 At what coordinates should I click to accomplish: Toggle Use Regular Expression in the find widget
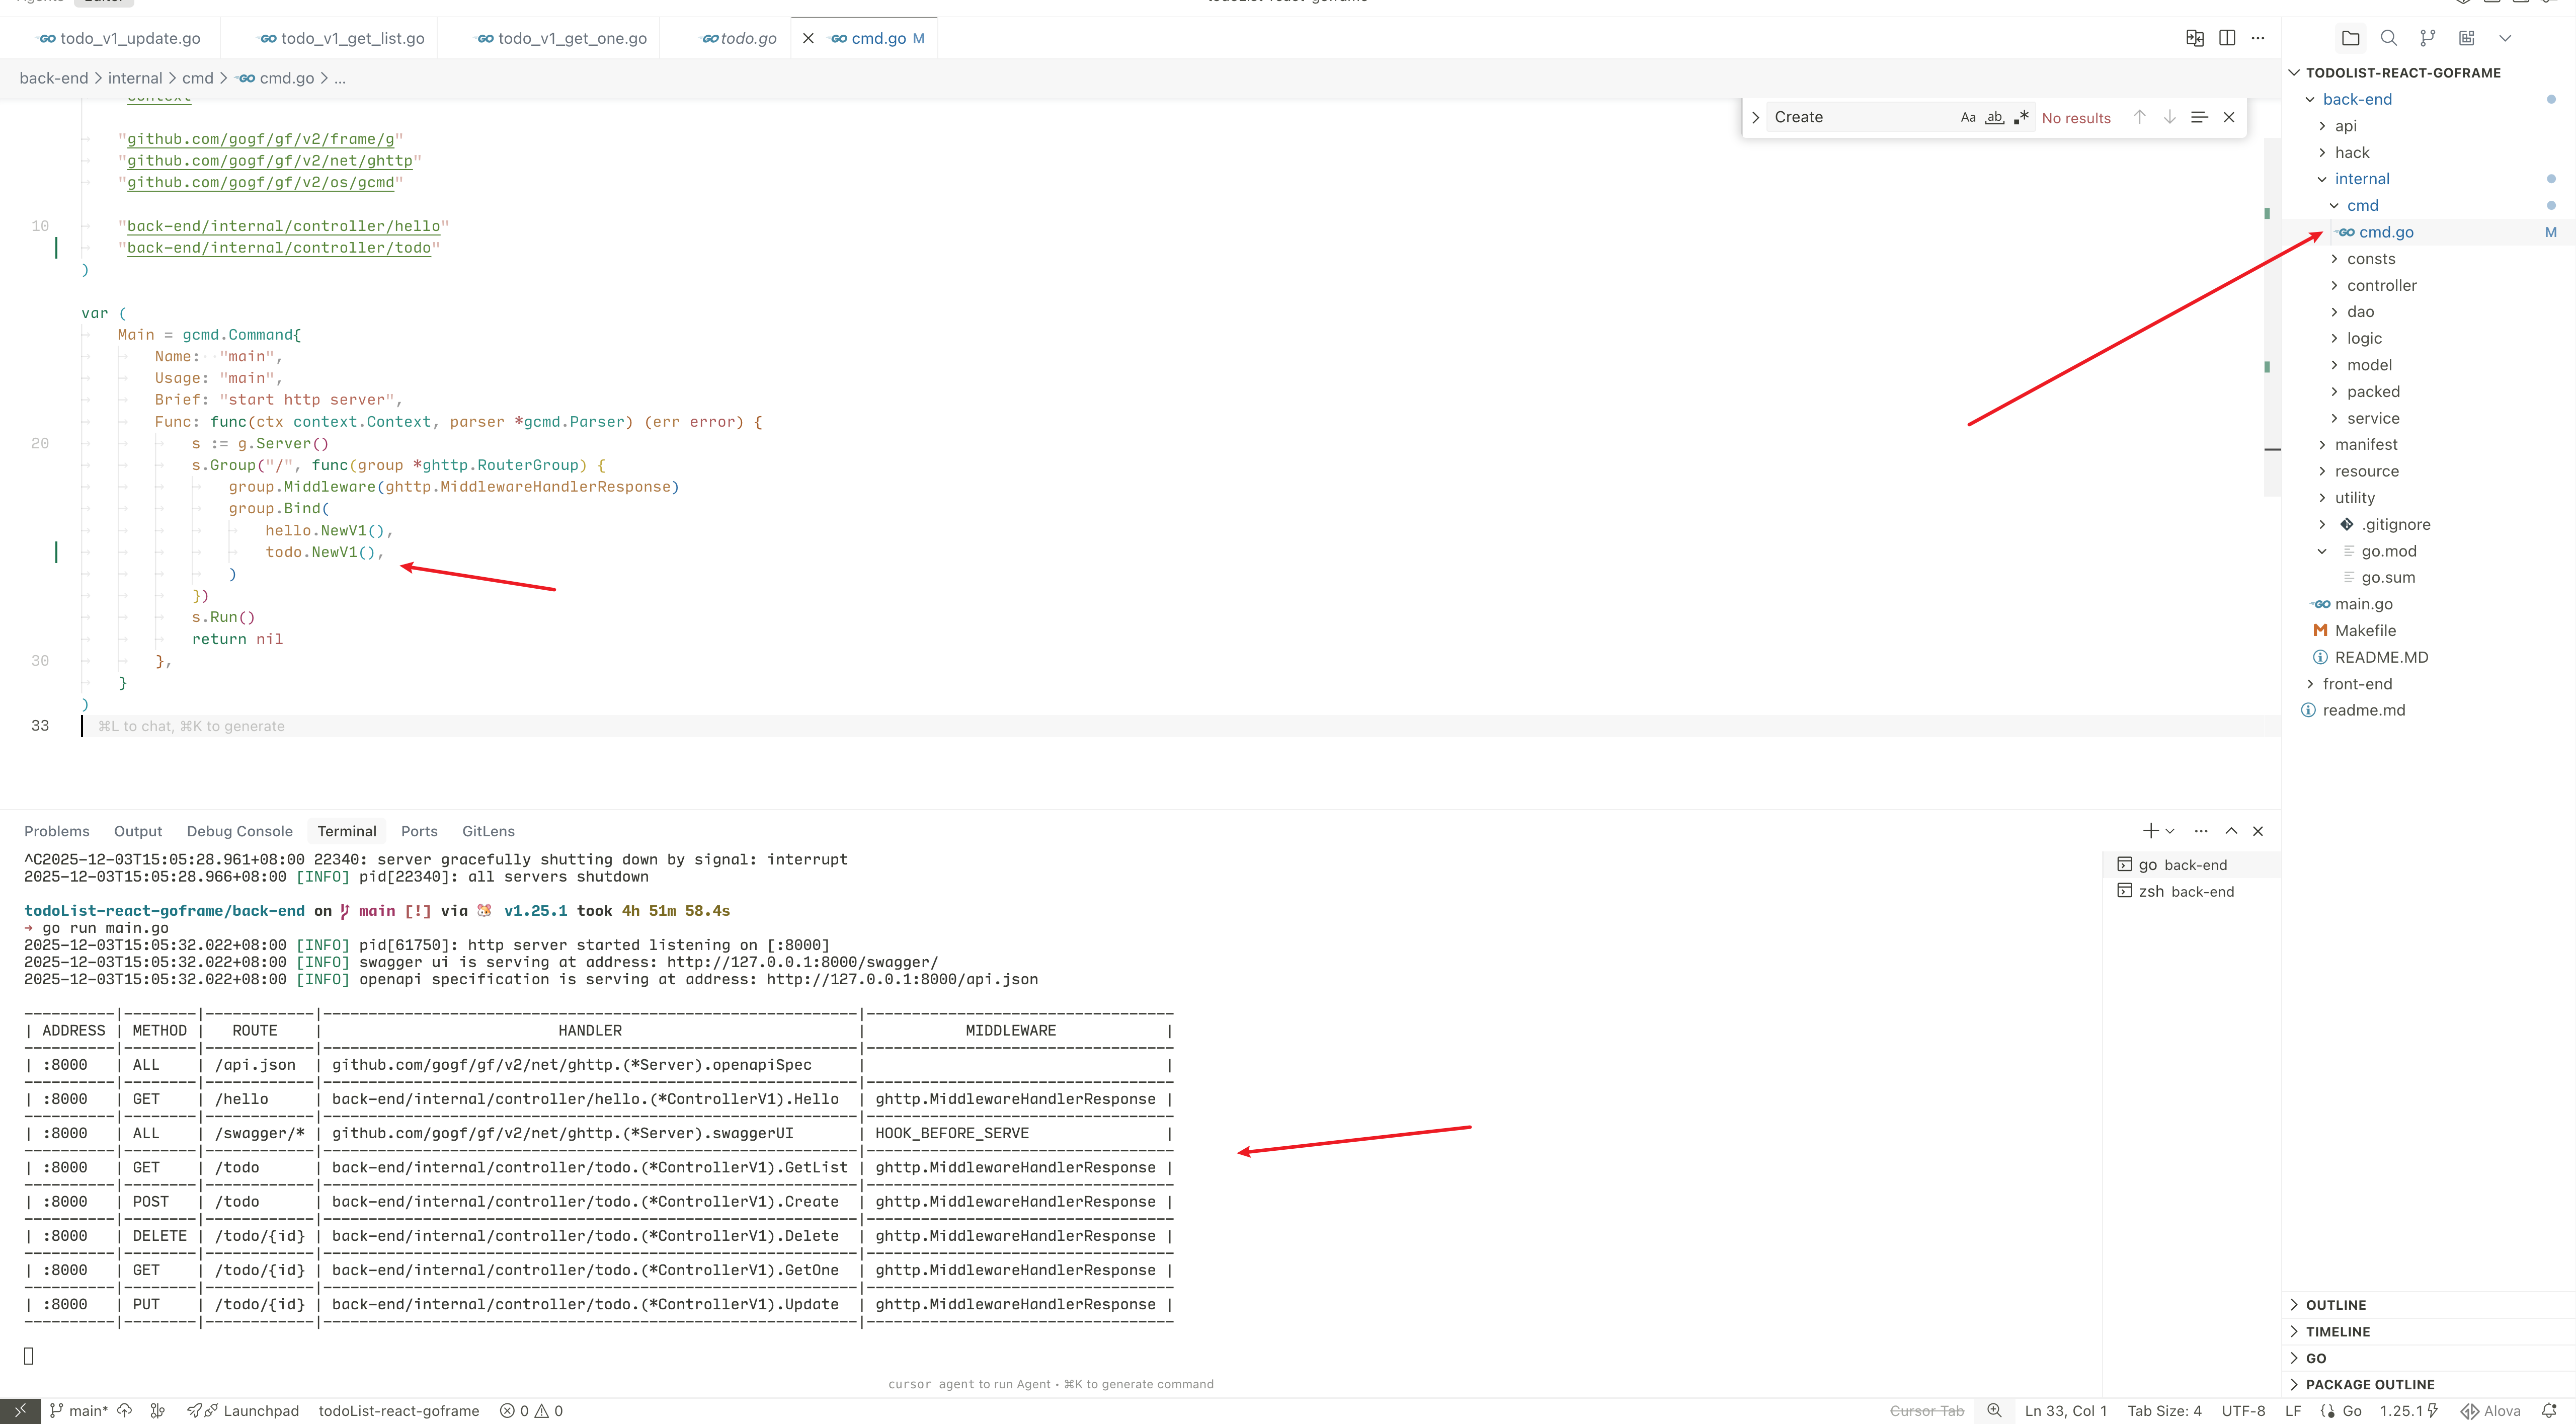click(x=2021, y=117)
